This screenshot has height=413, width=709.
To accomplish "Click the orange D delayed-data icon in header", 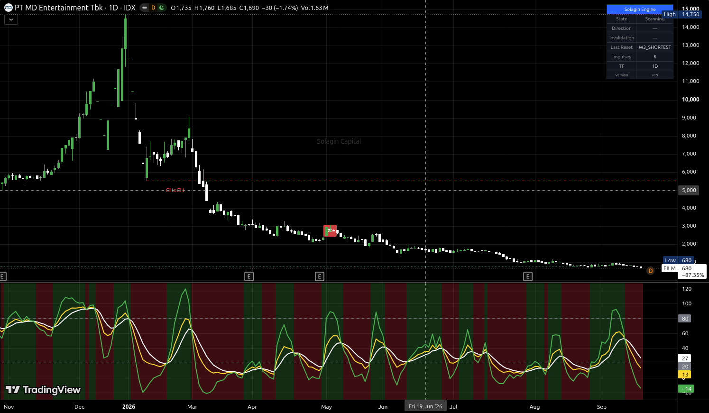I will pyautogui.click(x=153, y=8).
